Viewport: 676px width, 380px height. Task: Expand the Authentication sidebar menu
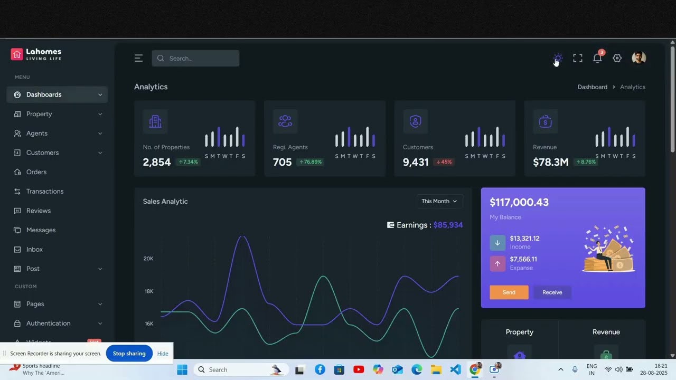[57, 323]
